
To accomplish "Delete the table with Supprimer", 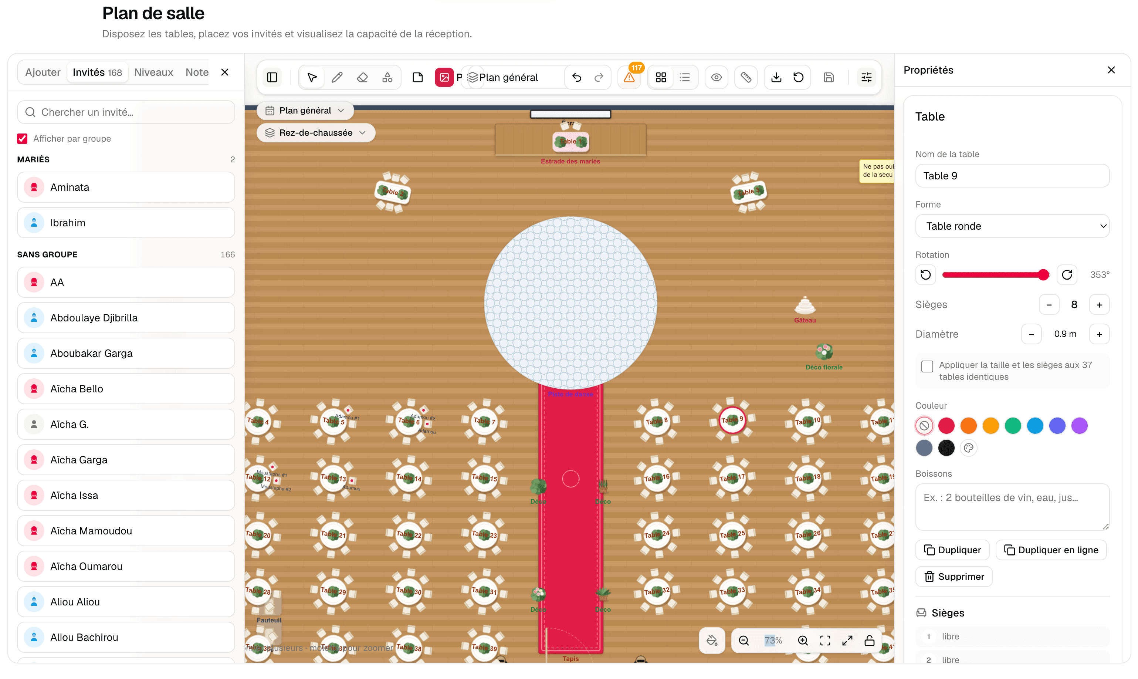I will (954, 577).
